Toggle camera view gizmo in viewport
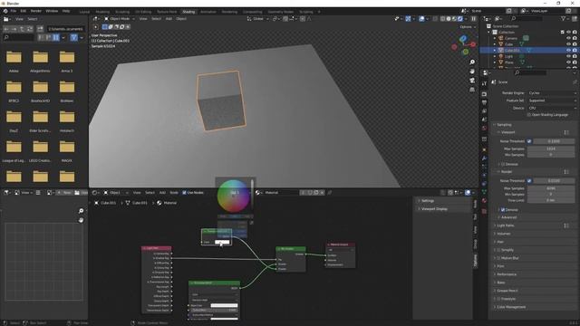 pos(472,81)
